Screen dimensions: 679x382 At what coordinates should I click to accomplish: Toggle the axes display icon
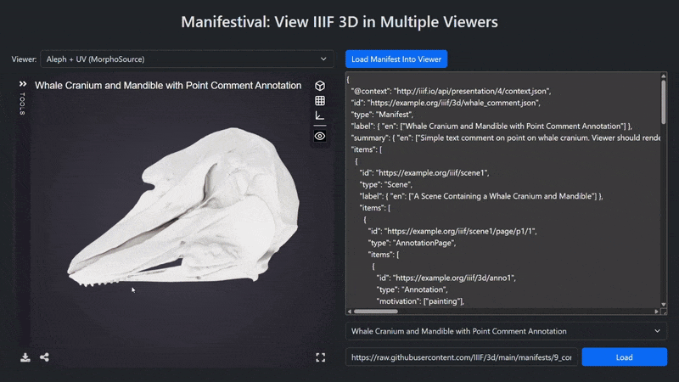(320, 115)
